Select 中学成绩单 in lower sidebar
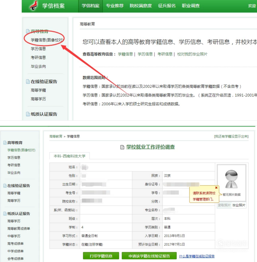The width and height of the screenshot is (257, 262). 15,251
